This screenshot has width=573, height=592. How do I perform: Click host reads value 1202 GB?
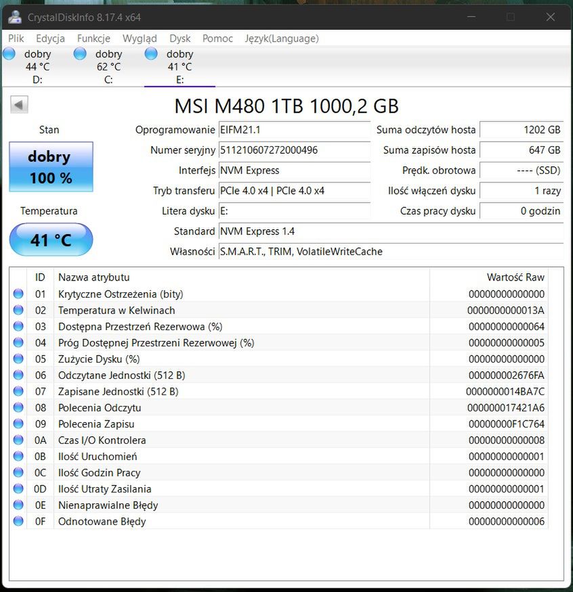[522, 130]
